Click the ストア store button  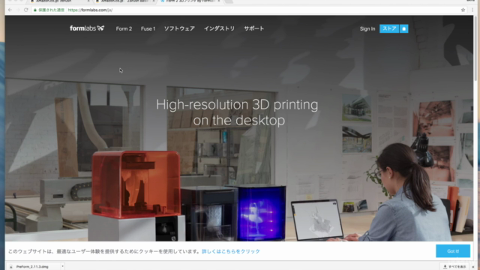pyautogui.click(x=389, y=28)
